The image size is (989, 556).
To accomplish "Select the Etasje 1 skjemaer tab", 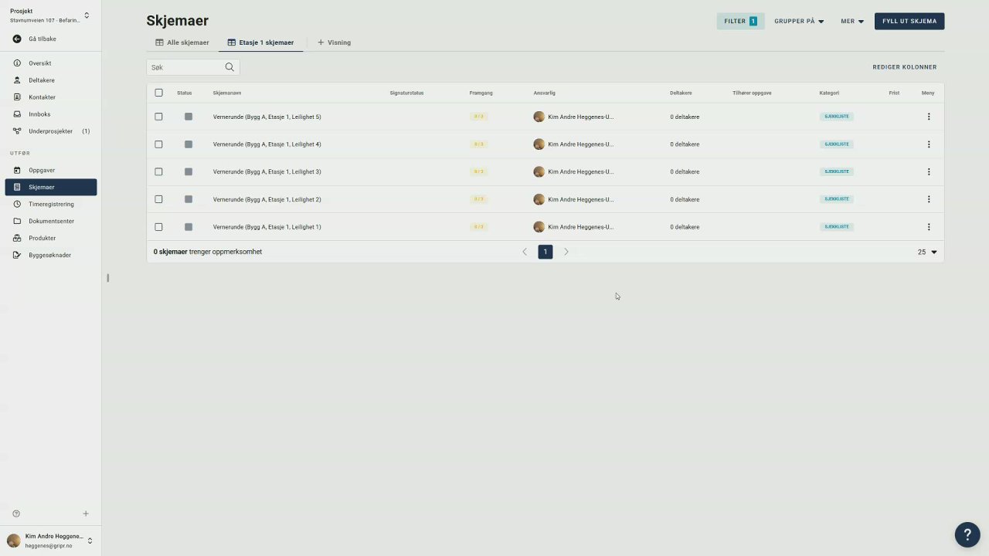I will point(260,42).
